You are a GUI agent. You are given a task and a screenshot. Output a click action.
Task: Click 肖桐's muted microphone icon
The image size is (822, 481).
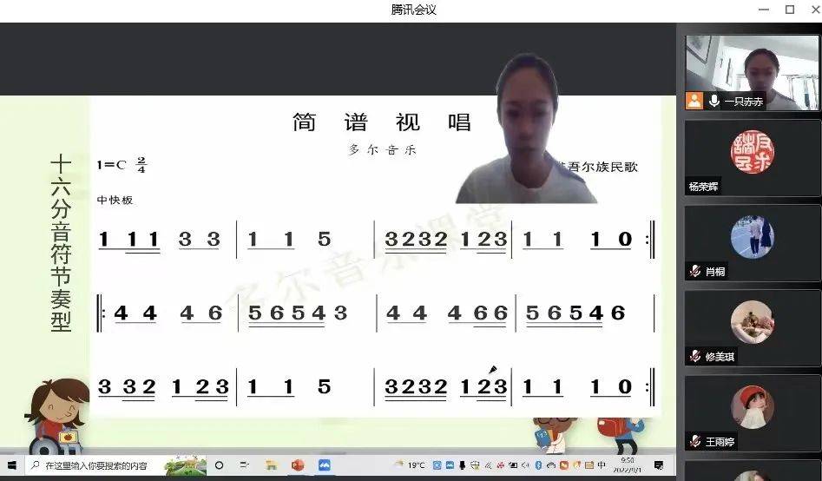(x=694, y=271)
